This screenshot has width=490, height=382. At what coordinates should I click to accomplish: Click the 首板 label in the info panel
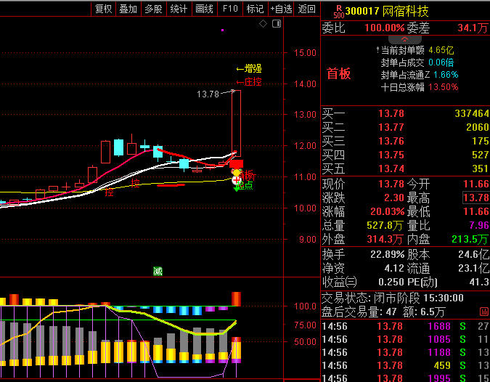(x=338, y=73)
